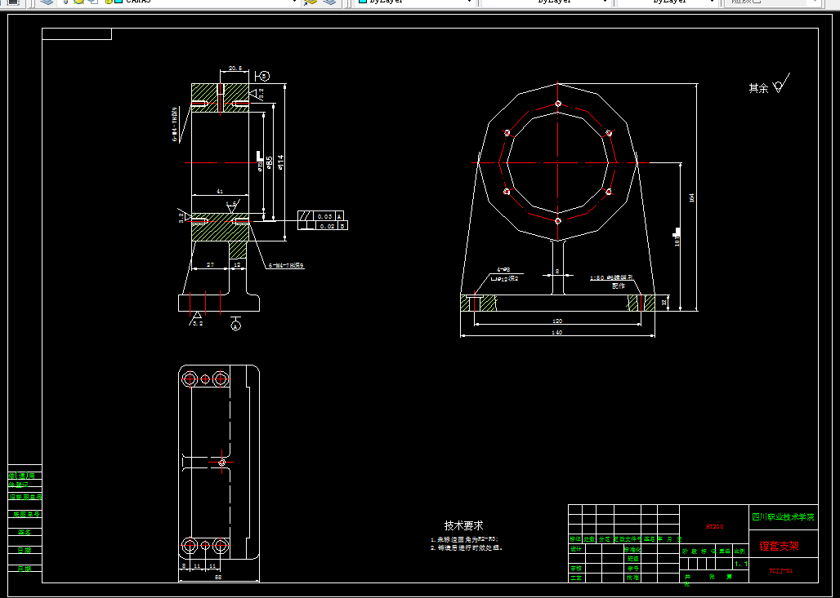Select the 164 height dimension
The width and height of the screenshot is (840, 598).
pyautogui.click(x=691, y=198)
